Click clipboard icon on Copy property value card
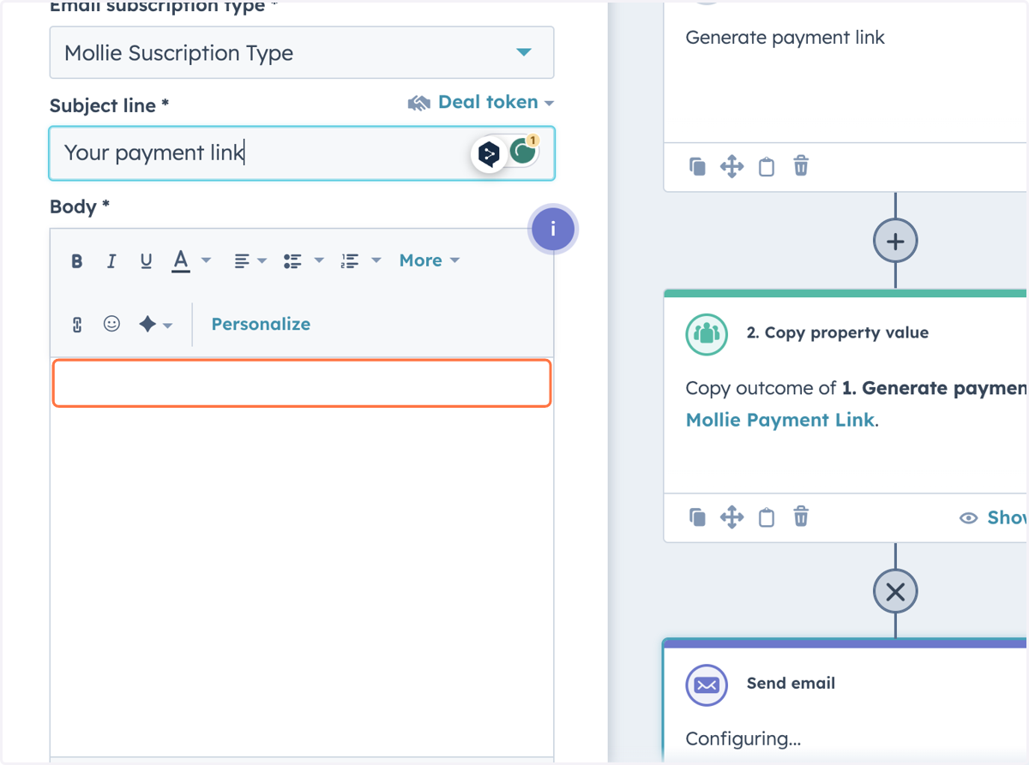The height and width of the screenshot is (765, 1029). pyautogui.click(x=766, y=517)
